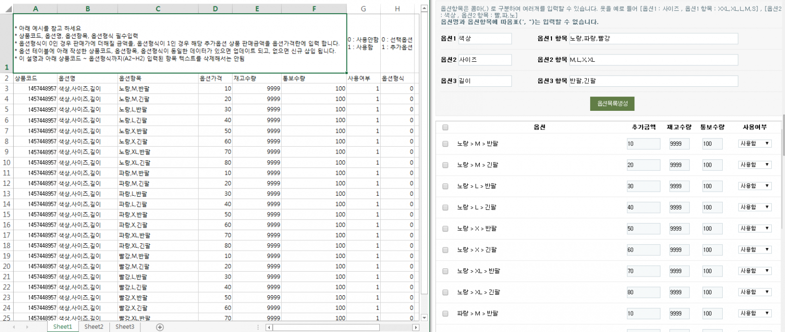Screen dimensions: 785x332
Task: Click the sheet tabs scroll-right arrow
Action: click(x=27, y=327)
